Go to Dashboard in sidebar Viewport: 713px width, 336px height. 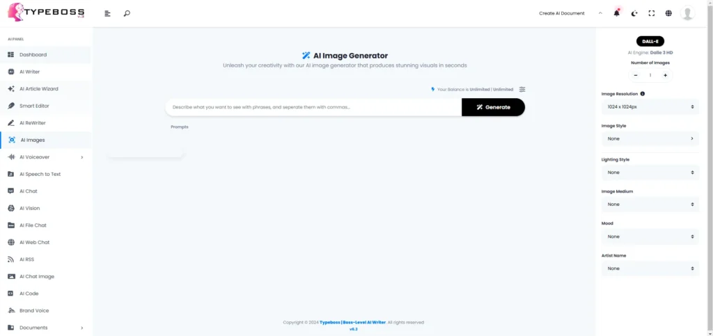pos(33,54)
